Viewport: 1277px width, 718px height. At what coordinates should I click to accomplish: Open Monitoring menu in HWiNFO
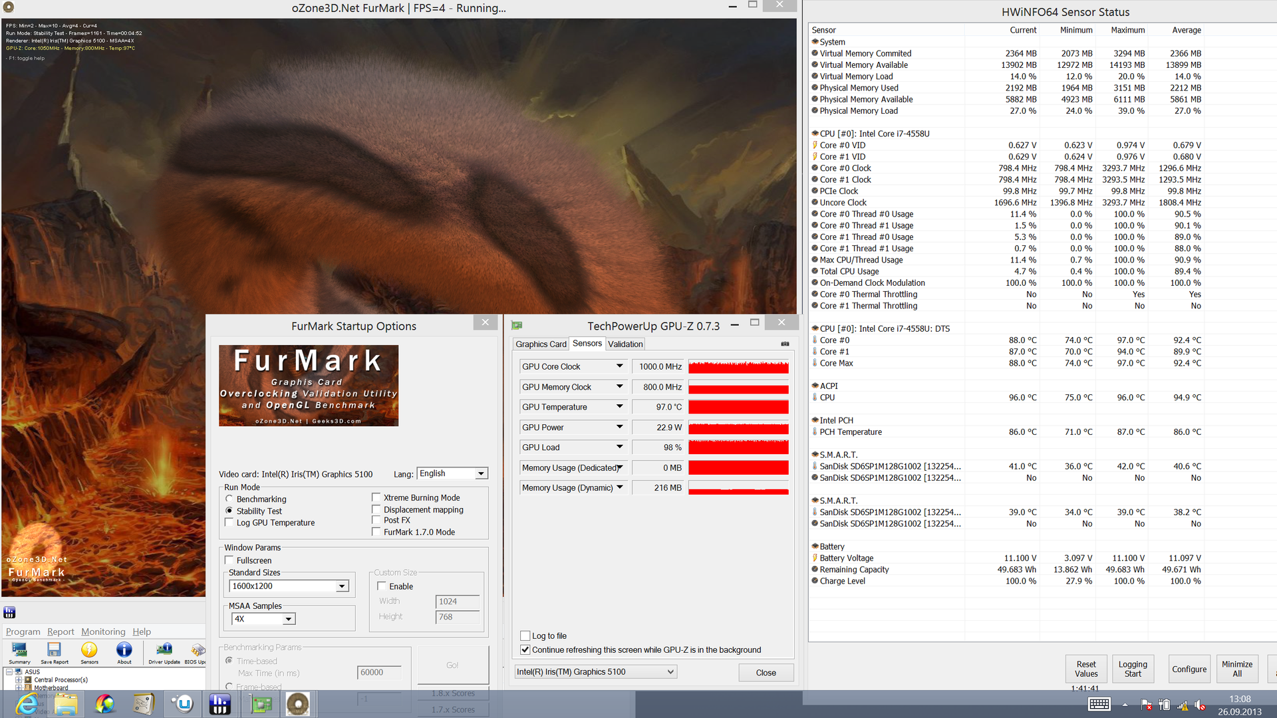[x=103, y=632]
